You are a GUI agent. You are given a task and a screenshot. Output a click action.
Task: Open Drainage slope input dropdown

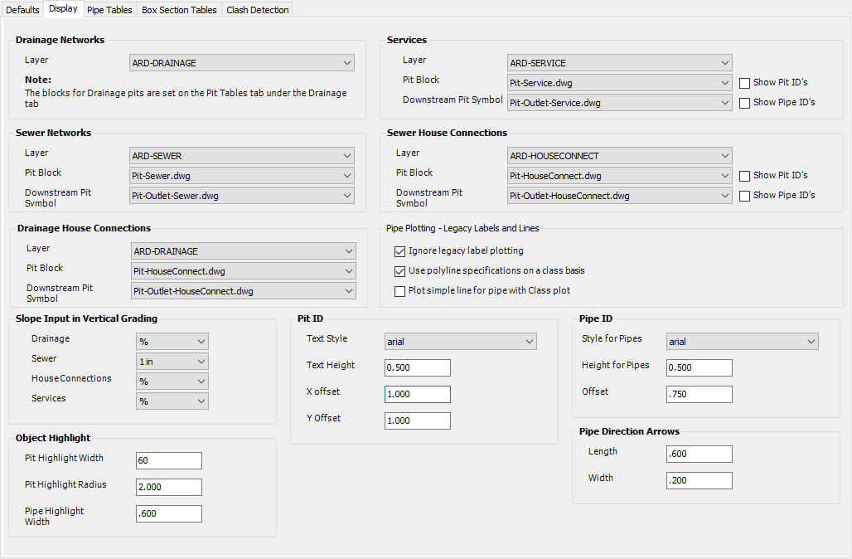coord(172,342)
